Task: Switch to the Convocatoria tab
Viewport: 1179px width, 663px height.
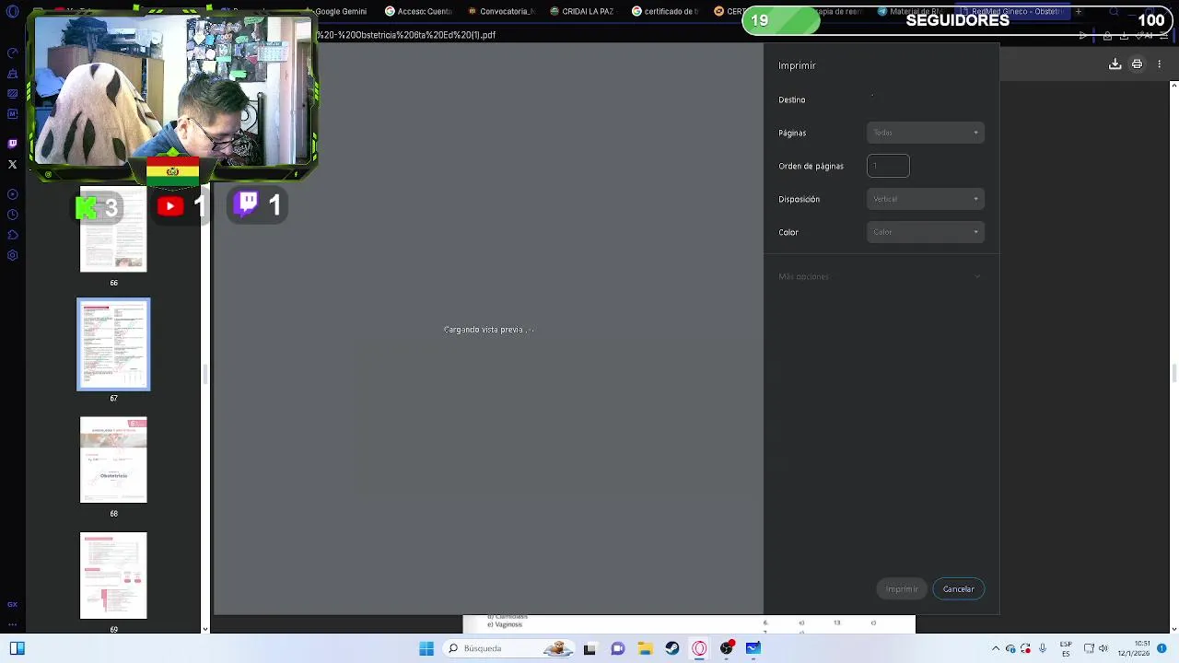Action: 501,11
